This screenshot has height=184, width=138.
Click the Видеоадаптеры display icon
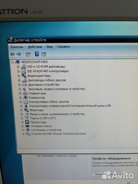coord(24,76)
